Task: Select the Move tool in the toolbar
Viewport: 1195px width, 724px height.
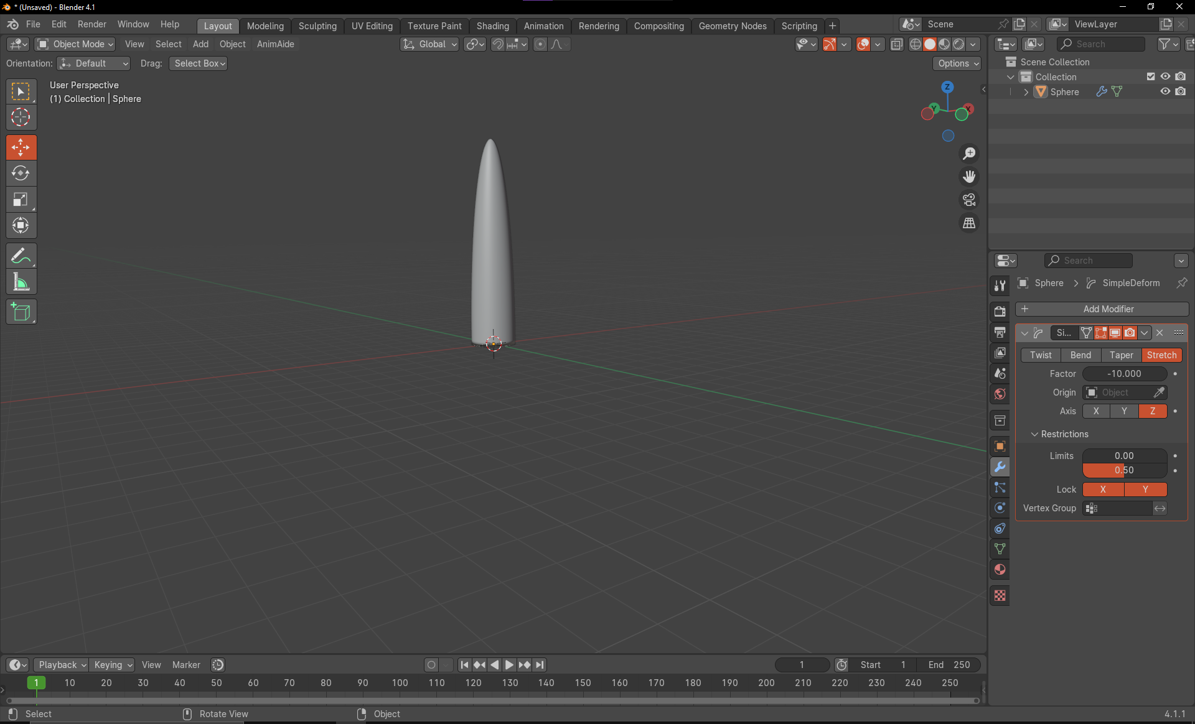Action: click(21, 147)
